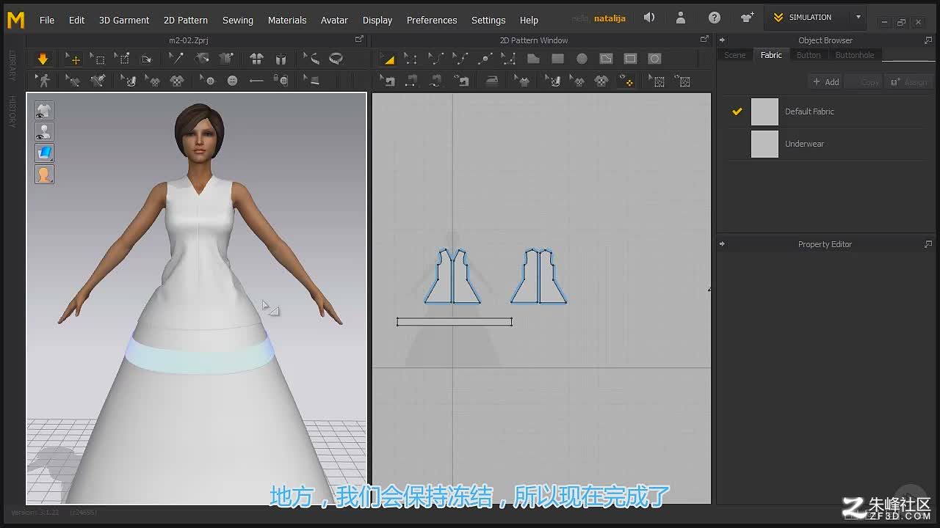The width and height of the screenshot is (940, 528).
Task: Toggle the orange Simulate arrow button
Action: pos(43,59)
